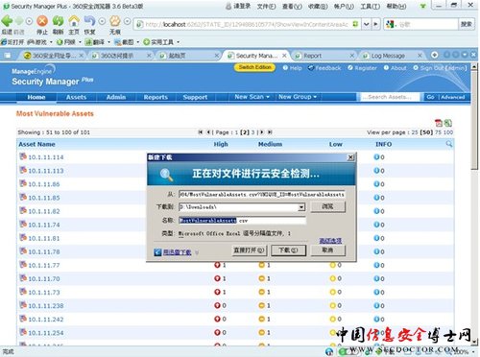Click the 直接打开 open directly button
Viewport: 480px width, 357px height.
click(x=249, y=250)
